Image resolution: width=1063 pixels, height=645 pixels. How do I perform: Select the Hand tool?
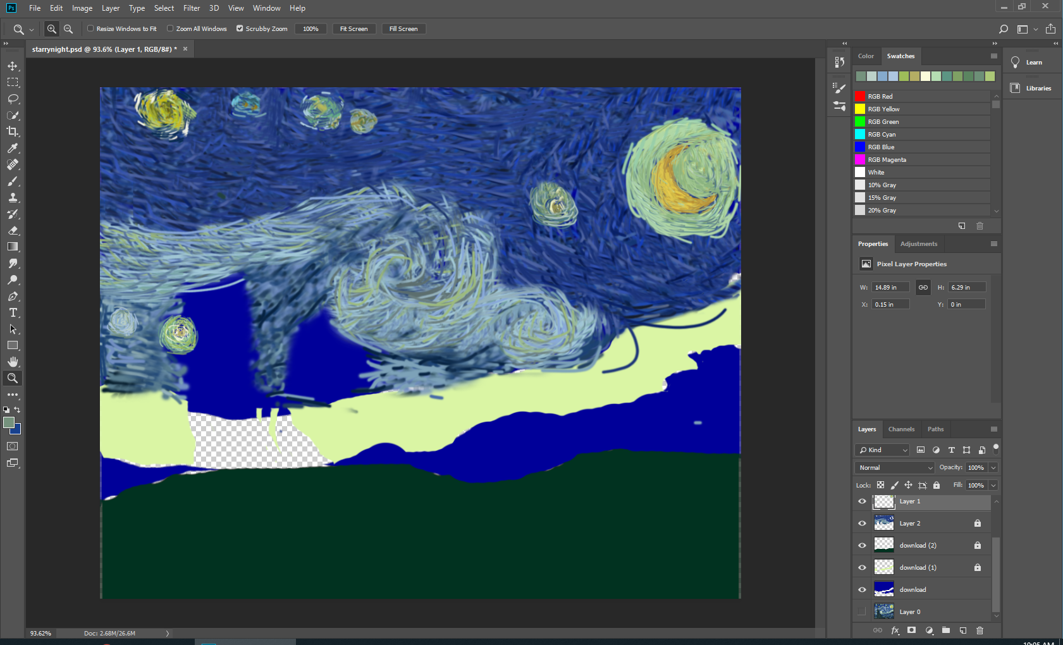click(13, 362)
